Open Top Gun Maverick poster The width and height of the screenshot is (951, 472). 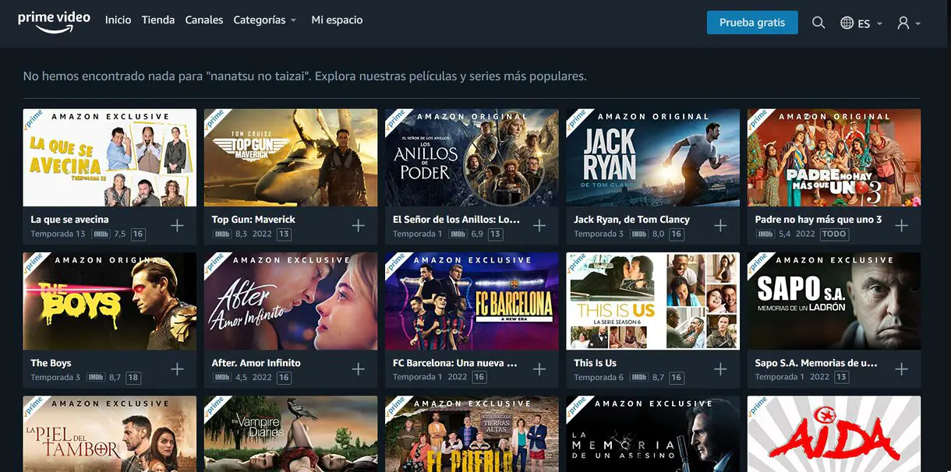tap(291, 157)
